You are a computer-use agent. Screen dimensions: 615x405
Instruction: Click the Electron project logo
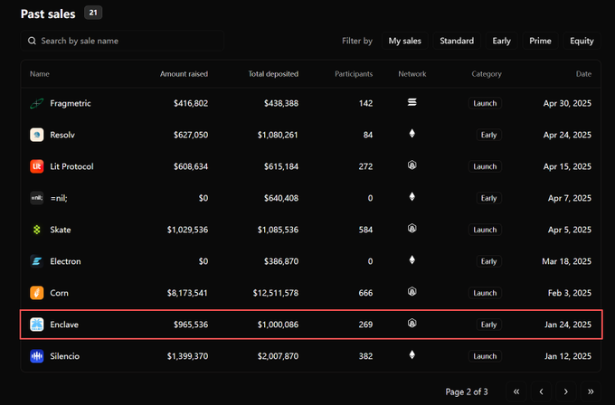(36, 261)
